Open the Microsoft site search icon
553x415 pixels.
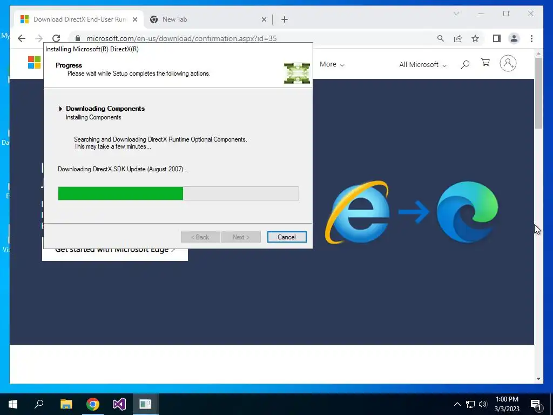pos(465,64)
